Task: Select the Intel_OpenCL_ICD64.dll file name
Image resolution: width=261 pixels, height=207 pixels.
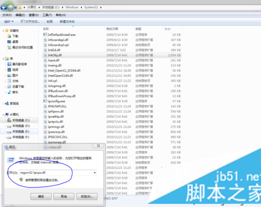Action: click(x=64, y=71)
